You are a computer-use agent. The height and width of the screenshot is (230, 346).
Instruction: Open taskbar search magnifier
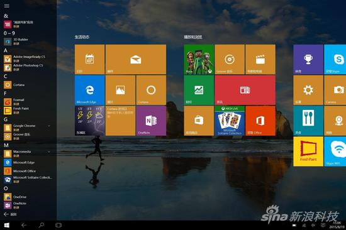click(41, 225)
